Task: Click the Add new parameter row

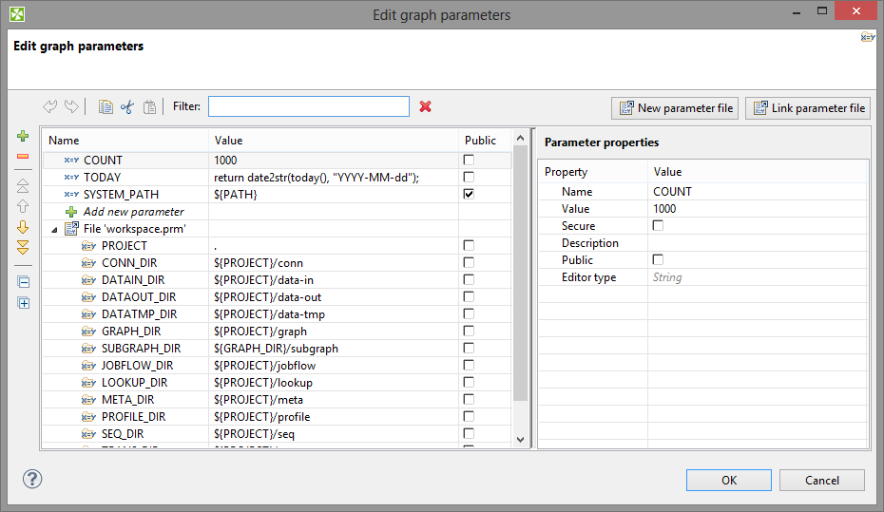Action: [133, 212]
